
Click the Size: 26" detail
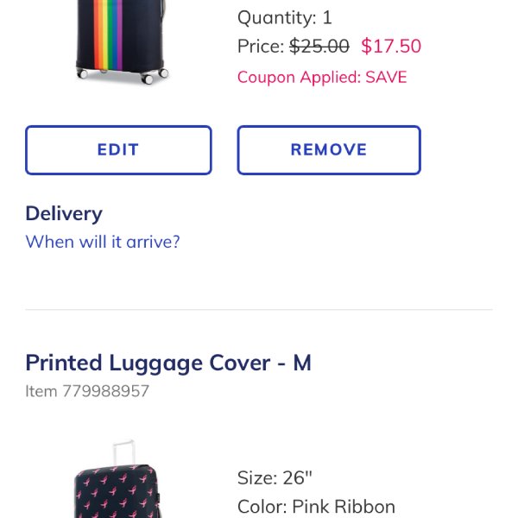273,477
